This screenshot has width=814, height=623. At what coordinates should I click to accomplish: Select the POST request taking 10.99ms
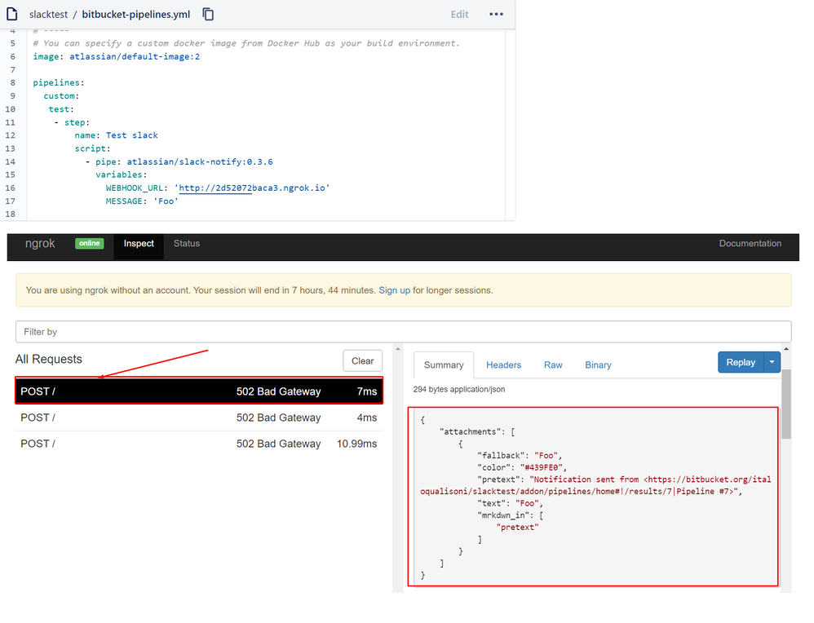point(199,444)
